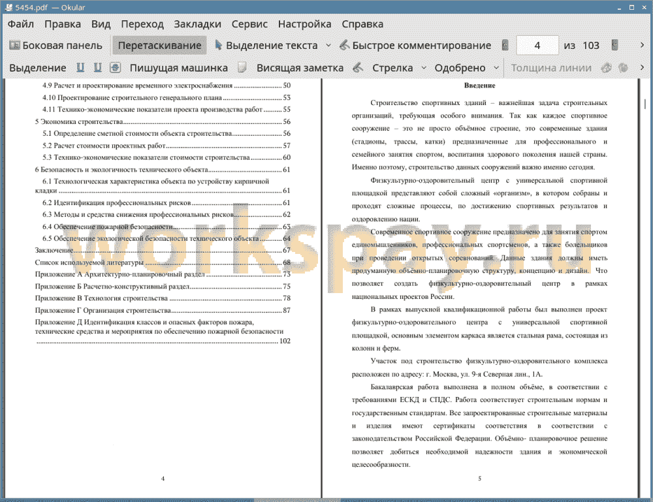Click the contents line "5 Экономика строительства"
The height and width of the screenshot is (502, 653).
(x=163, y=122)
